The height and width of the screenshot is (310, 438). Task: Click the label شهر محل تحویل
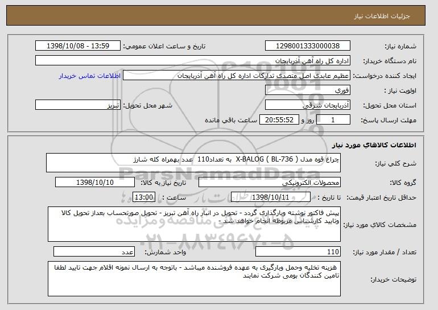[148, 106]
